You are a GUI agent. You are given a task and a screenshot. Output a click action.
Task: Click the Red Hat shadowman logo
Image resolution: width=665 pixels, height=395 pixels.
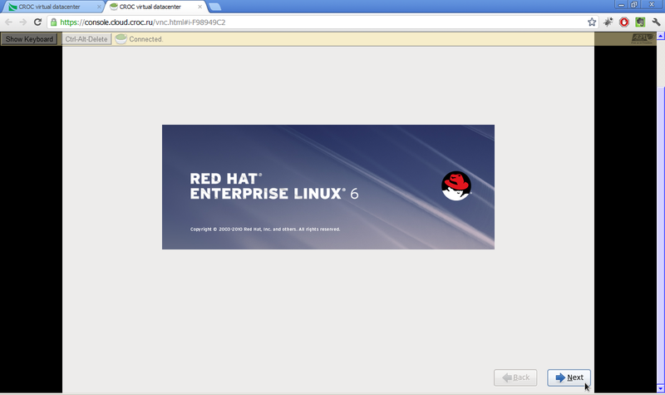click(456, 185)
